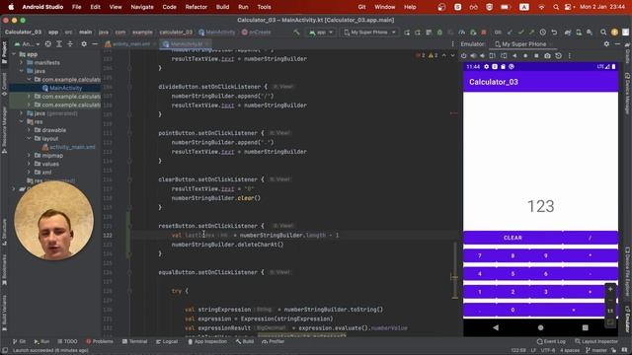Open Project panel options gear
The width and height of the screenshot is (632, 355).
[x=84, y=43]
